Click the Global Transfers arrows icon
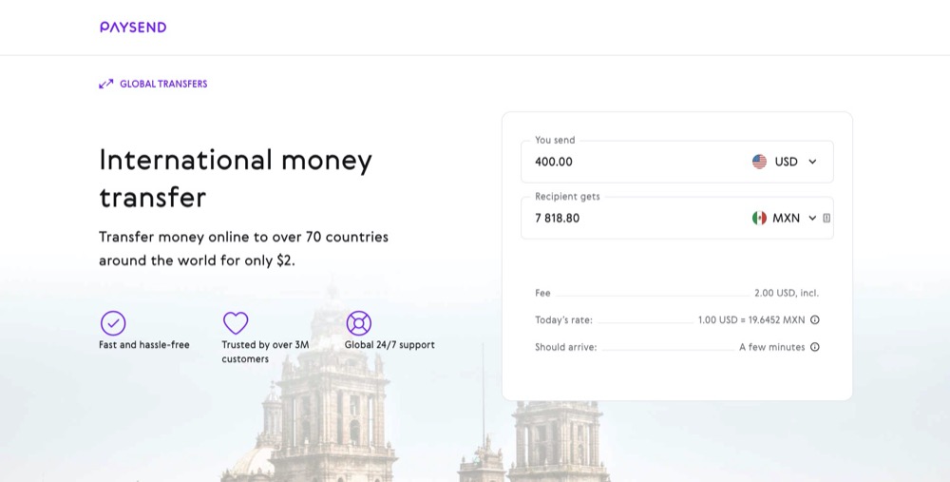This screenshot has width=950, height=482. click(x=106, y=84)
